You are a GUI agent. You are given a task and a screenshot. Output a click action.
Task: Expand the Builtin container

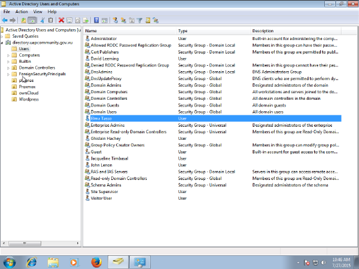(8, 62)
